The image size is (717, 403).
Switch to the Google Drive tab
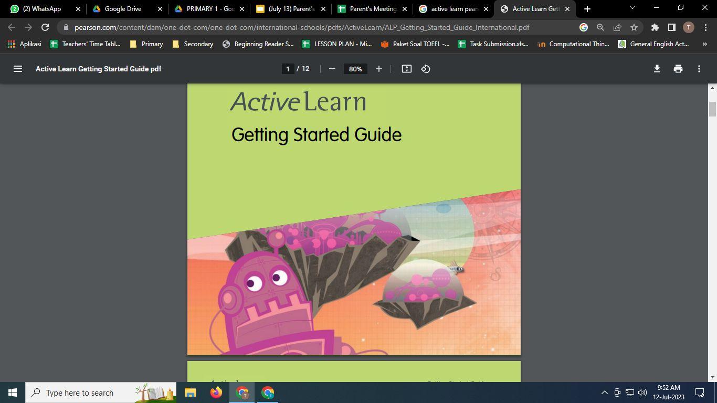124,9
